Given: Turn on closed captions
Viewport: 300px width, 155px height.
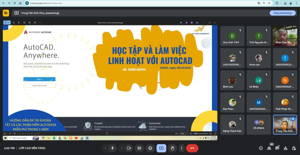Looking at the screenshot, I should tap(139, 148).
